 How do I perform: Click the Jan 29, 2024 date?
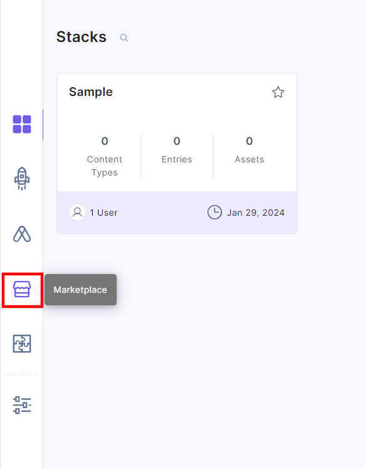click(255, 213)
